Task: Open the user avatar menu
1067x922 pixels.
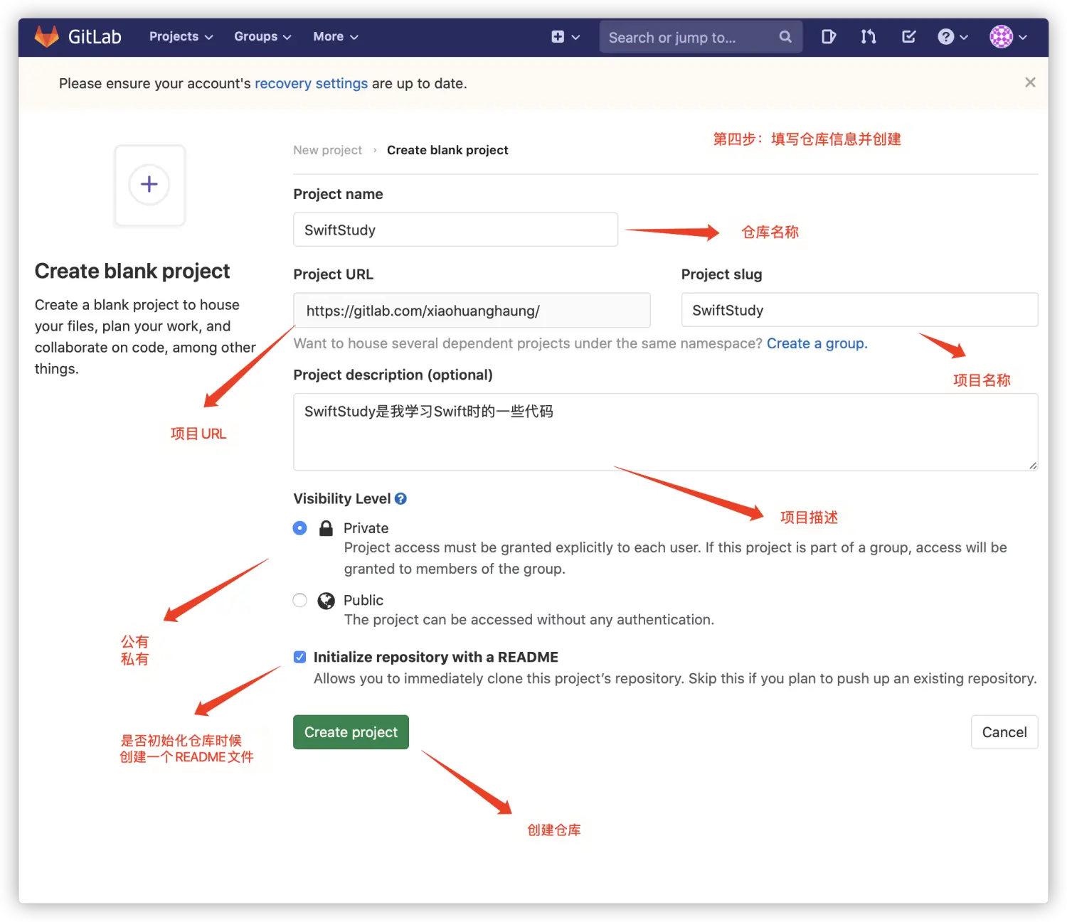Action: (1008, 37)
